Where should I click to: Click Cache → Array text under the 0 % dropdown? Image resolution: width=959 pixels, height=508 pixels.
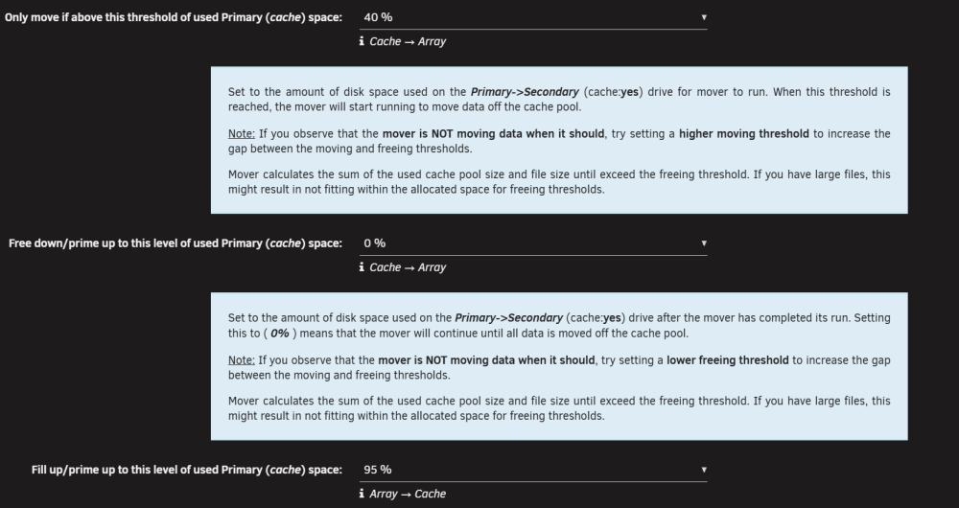[x=408, y=267]
